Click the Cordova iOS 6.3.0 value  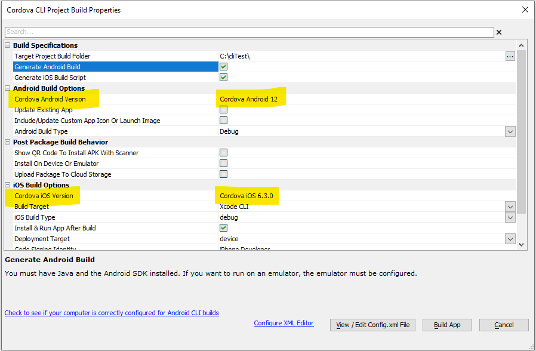click(247, 196)
